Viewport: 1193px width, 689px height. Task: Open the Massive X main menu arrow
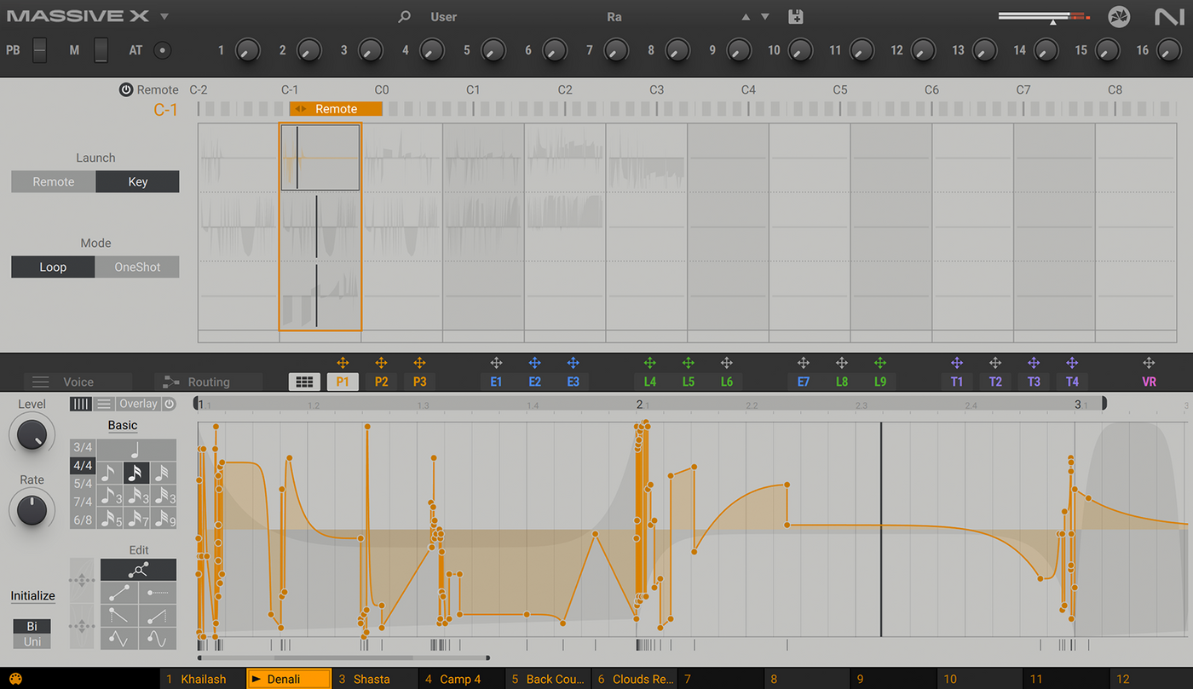tap(164, 17)
